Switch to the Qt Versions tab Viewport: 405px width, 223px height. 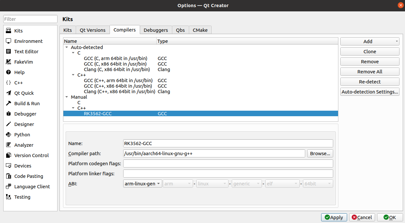coord(93,30)
